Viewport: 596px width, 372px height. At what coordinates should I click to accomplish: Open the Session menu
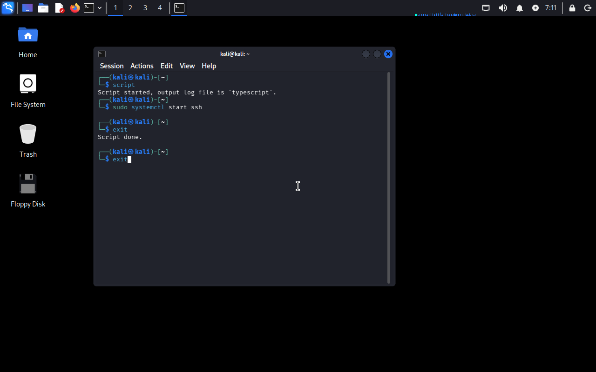[x=112, y=66]
